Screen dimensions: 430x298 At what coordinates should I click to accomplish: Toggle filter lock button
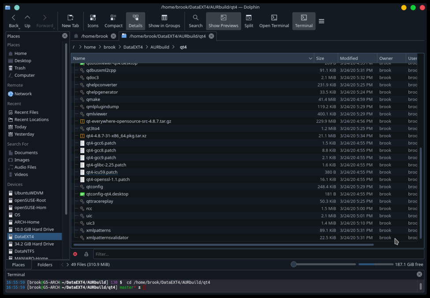pyautogui.click(x=86, y=254)
